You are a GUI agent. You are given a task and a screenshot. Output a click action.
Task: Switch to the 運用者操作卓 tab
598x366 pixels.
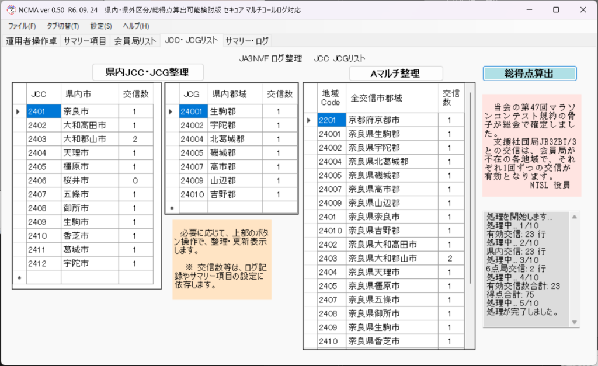(x=32, y=41)
